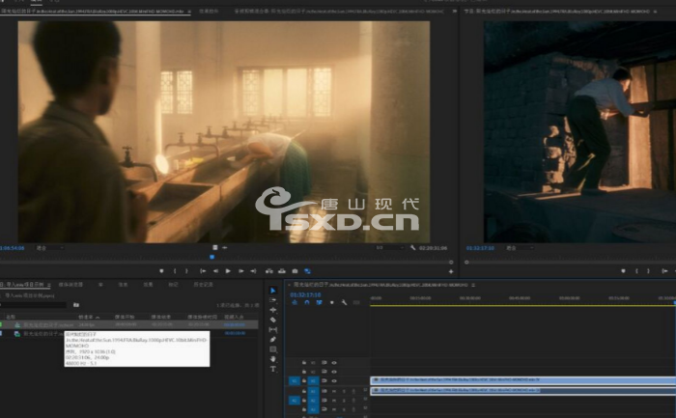Viewport: 676px width, 418px height.
Task: Mark Out point in Source monitor
Action: click(x=186, y=271)
